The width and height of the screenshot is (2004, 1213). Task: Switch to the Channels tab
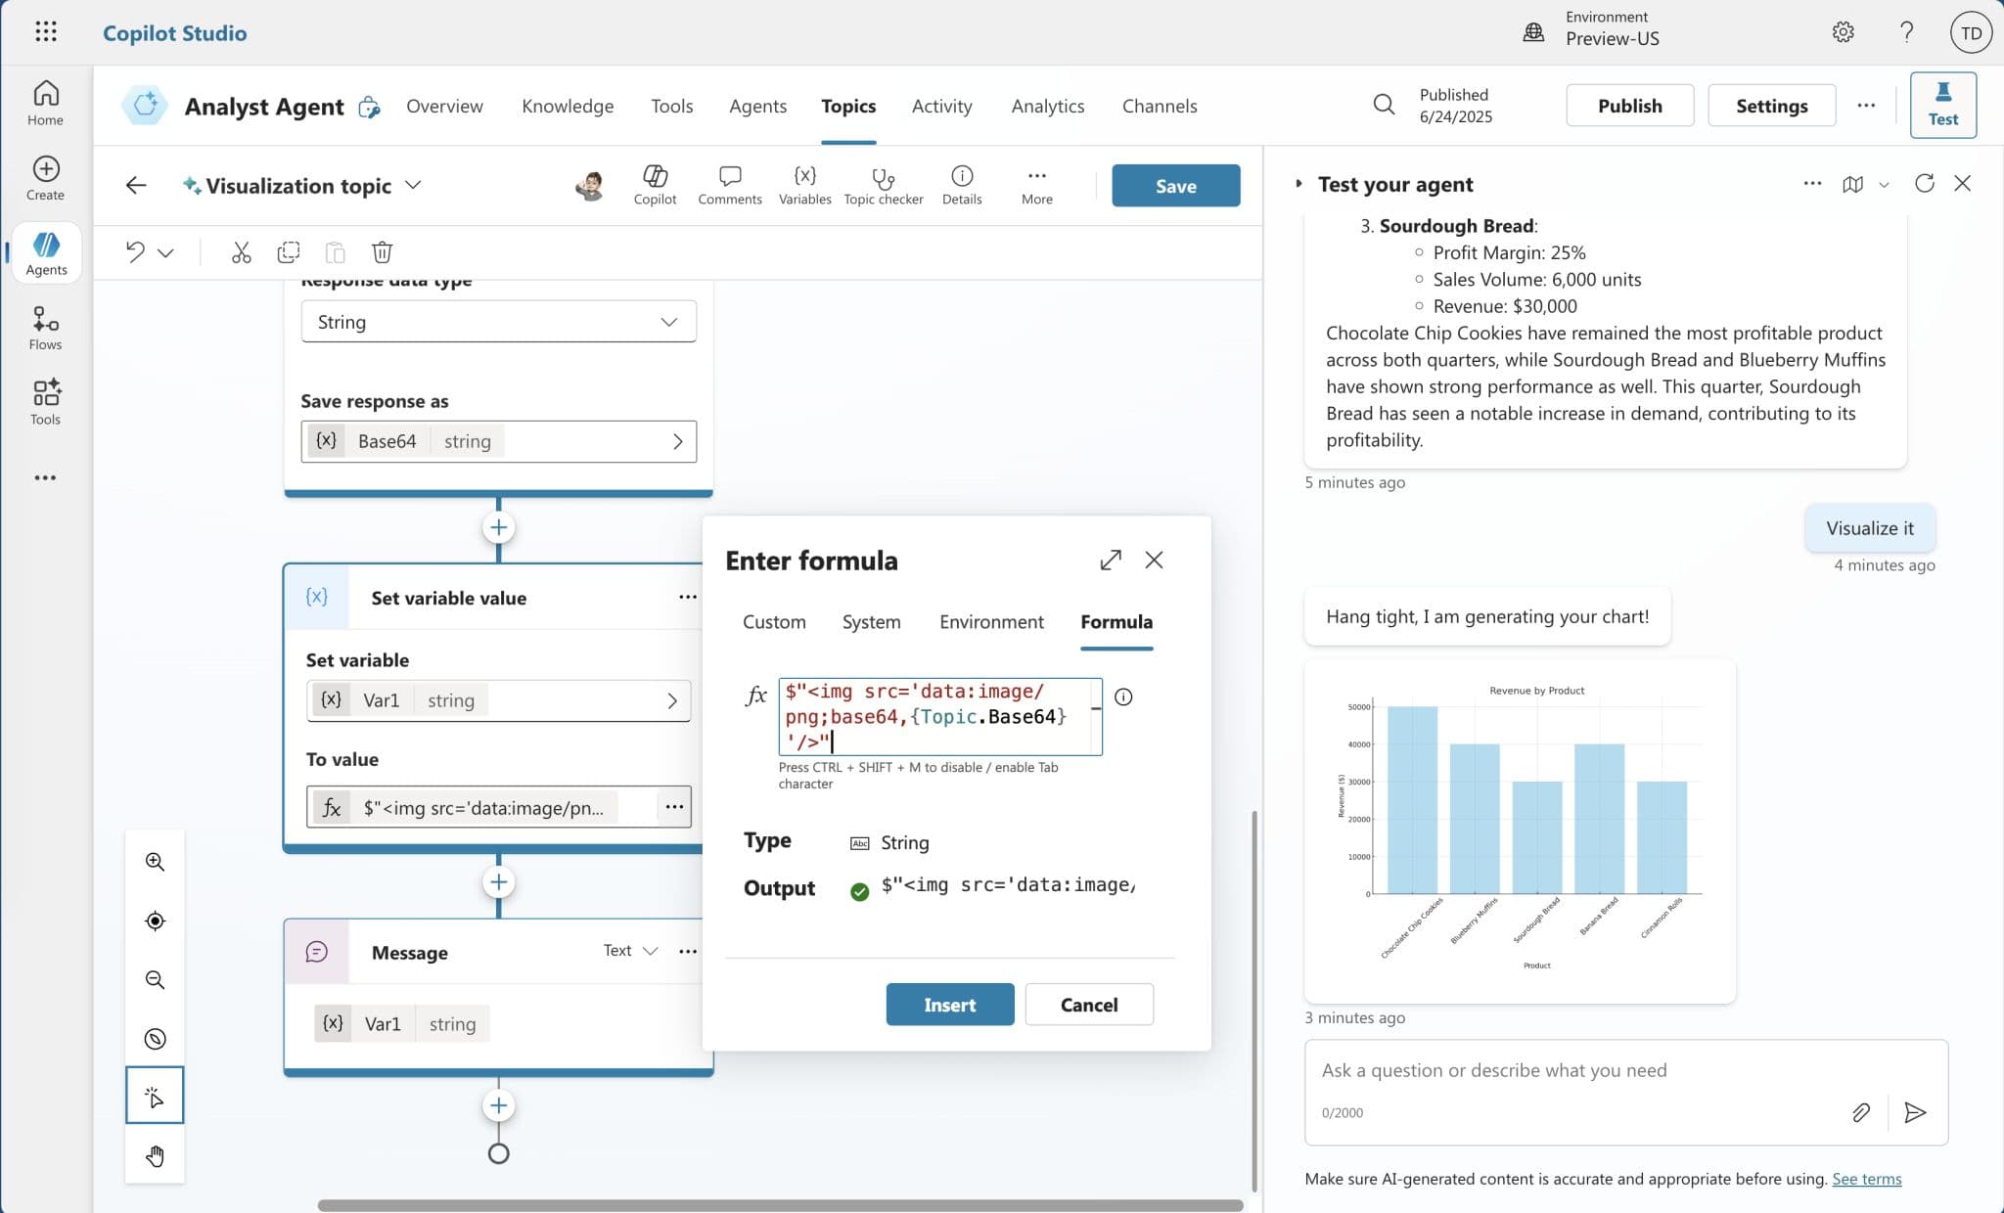pos(1159,106)
